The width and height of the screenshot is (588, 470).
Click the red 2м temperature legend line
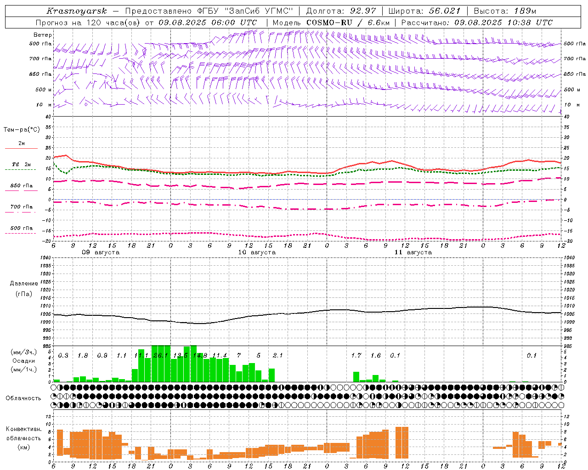point(21,148)
